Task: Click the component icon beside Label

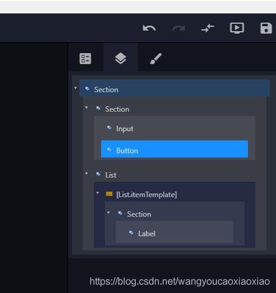Action: tap(131, 233)
